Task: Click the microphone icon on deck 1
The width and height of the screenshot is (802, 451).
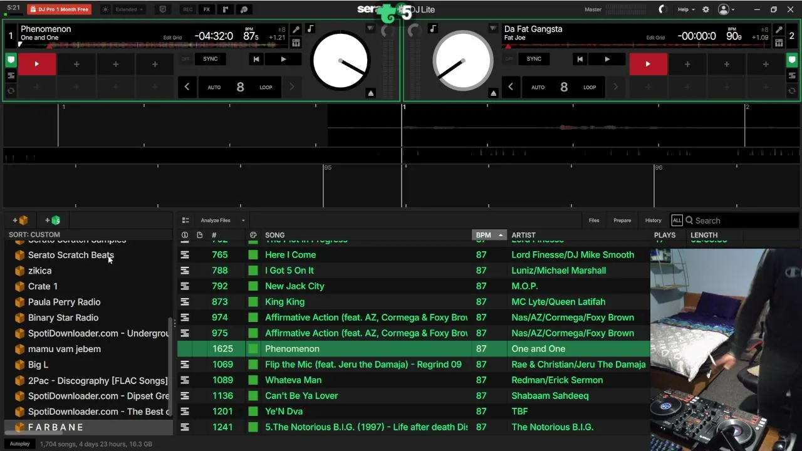Action: 296,29
